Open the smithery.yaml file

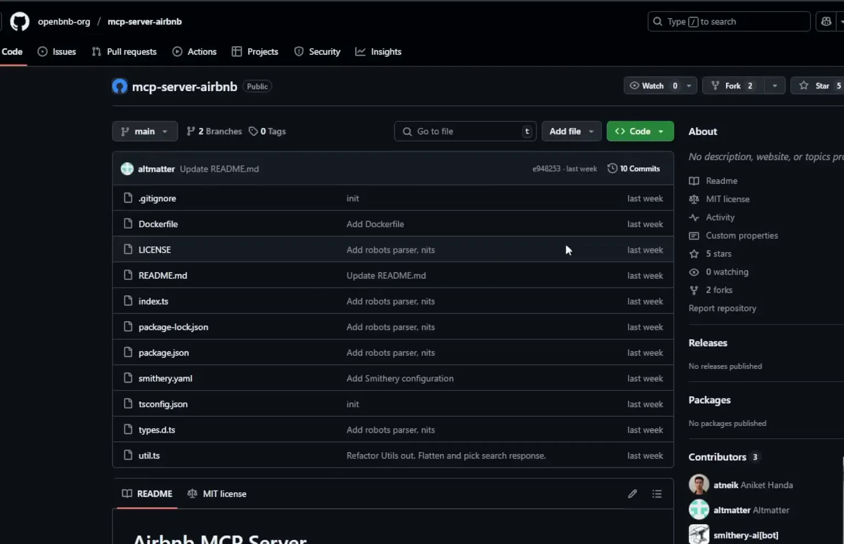click(x=165, y=378)
